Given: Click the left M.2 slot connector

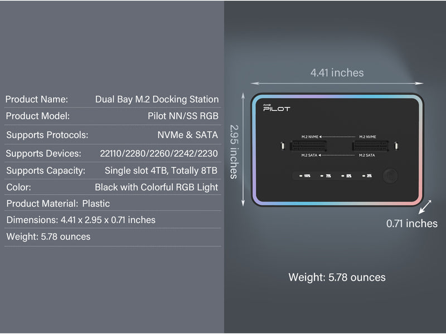Looking at the screenshot, I should 308,146.
